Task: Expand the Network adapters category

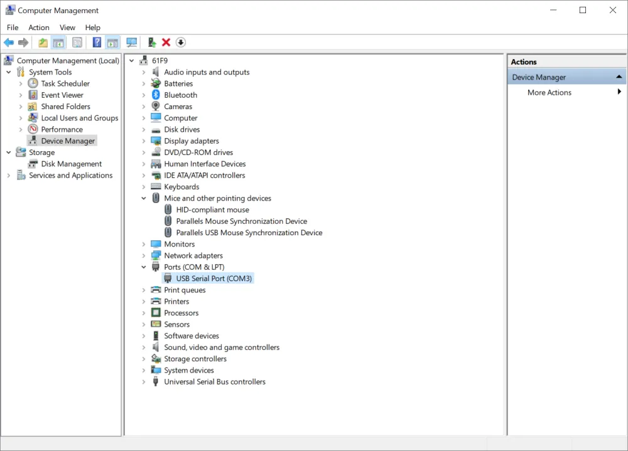Action: (x=144, y=255)
